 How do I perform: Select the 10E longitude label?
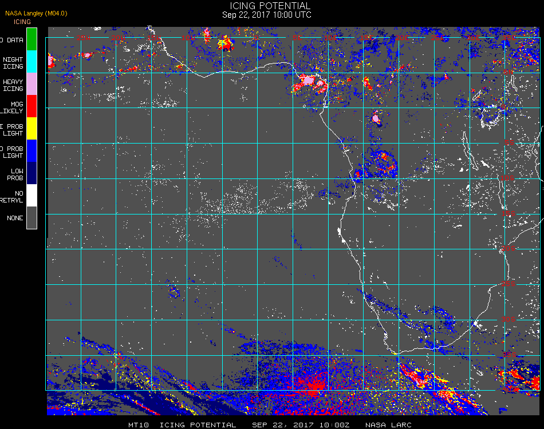coord(331,37)
